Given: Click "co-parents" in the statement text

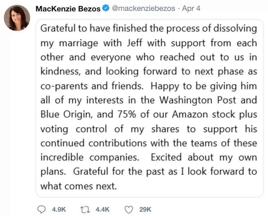Looking at the screenshot, I should pos(64,86).
